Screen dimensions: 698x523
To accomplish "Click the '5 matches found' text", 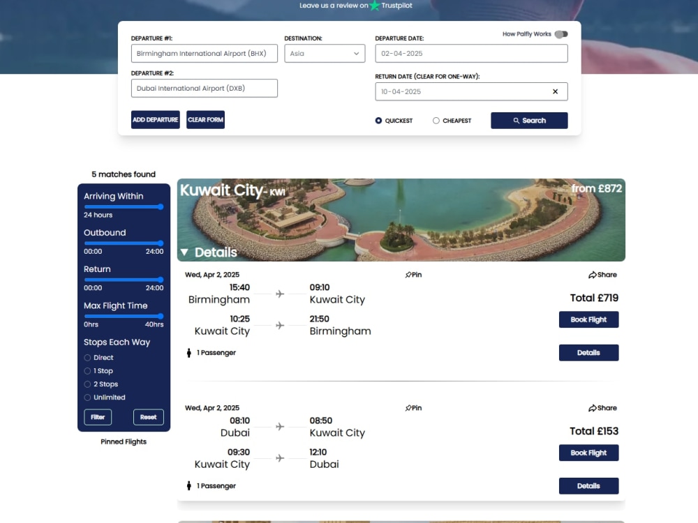I will (124, 174).
